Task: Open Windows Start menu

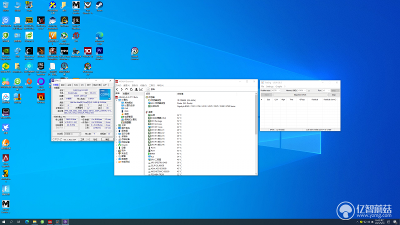Action: 3,222
